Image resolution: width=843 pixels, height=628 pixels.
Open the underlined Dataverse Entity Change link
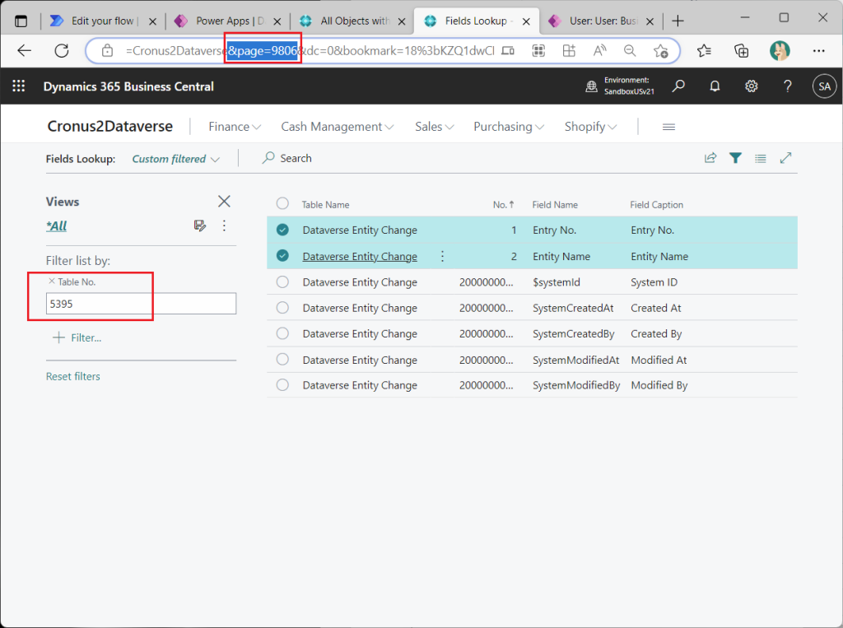[x=360, y=257]
